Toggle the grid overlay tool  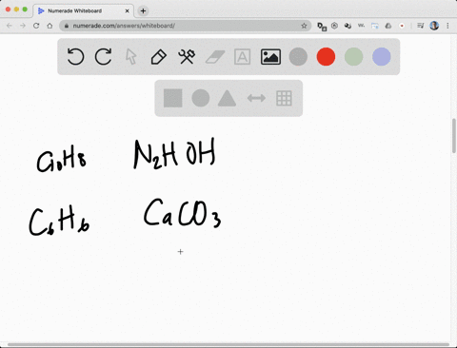[284, 98]
